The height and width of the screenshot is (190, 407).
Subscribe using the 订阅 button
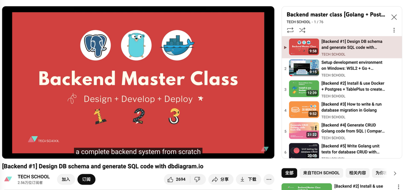click(86, 179)
